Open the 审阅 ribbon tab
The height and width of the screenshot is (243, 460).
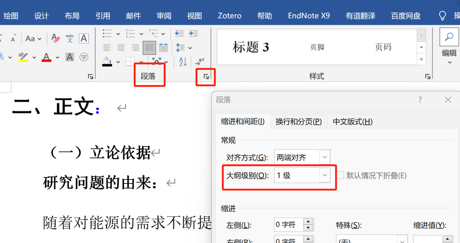click(x=164, y=16)
